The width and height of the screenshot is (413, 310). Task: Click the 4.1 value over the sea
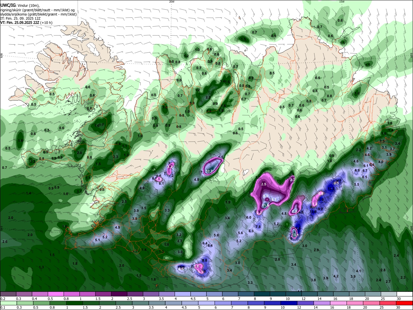click(358, 271)
